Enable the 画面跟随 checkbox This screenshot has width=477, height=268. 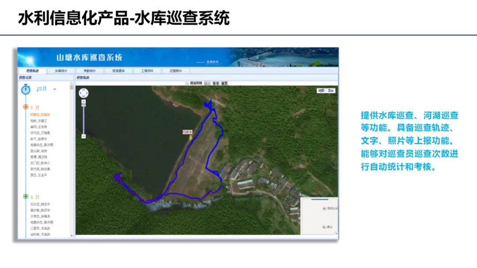187,83
